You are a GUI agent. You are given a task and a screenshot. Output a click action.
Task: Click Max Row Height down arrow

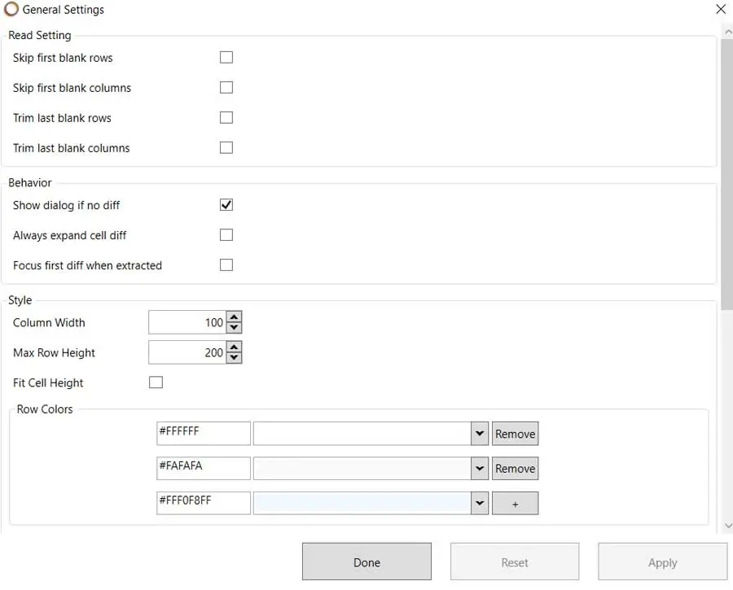pos(235,358)
